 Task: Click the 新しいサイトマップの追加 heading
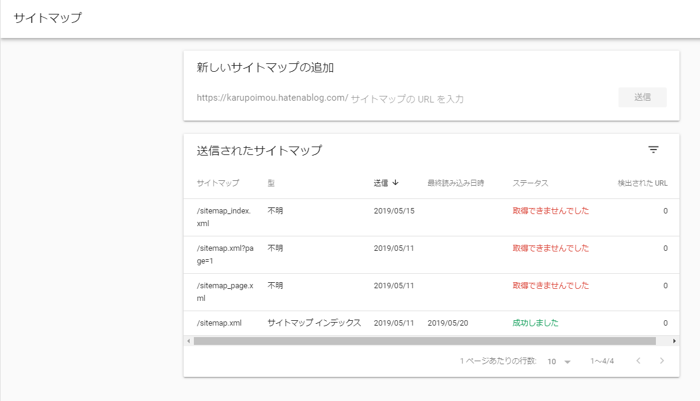pyautogui.click(x=265, y=68)
